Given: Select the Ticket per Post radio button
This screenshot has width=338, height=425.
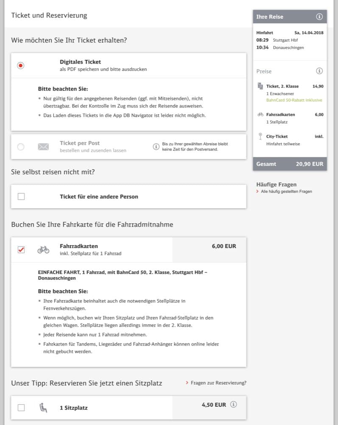Looking at the screenshot, I should point(21,147).
